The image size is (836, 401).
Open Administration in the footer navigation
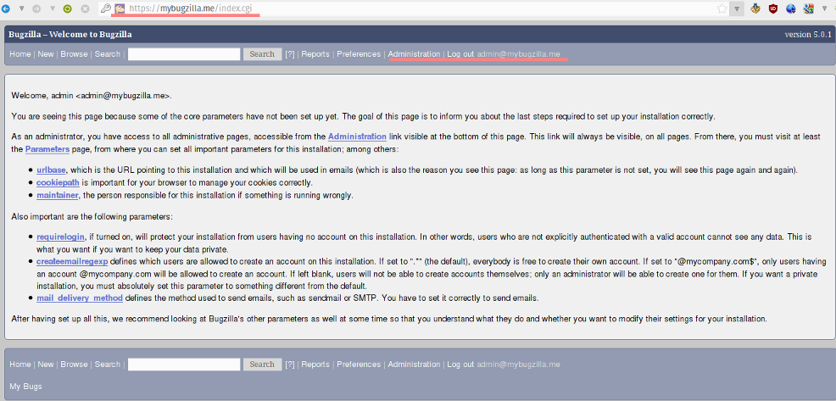pyautogui.click(x=415, y=365)
